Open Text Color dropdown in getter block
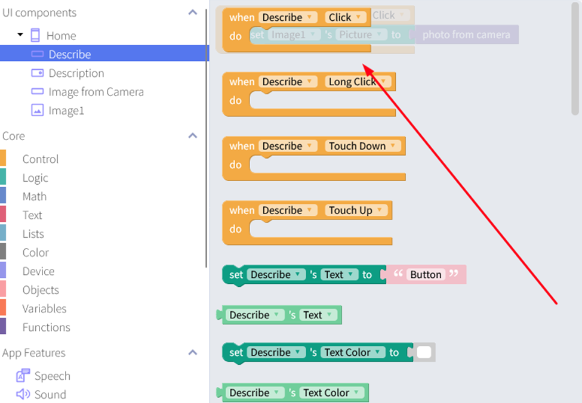 pyautogui.click(x=331, y=392)
